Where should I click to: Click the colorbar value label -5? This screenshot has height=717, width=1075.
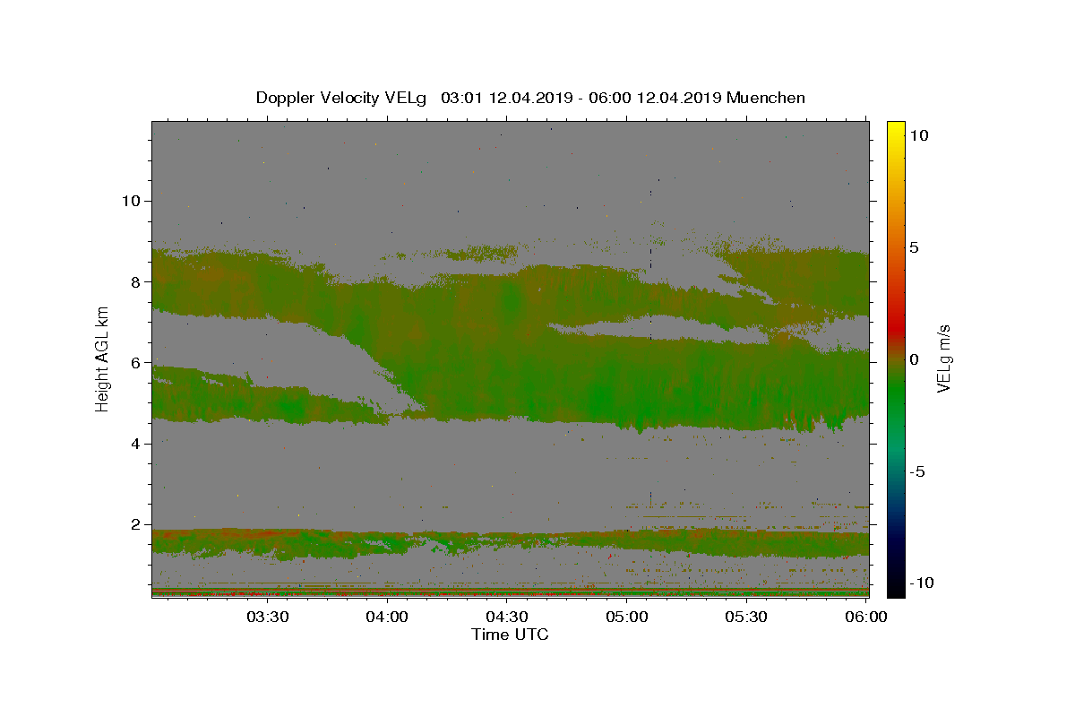coord(917,471)
